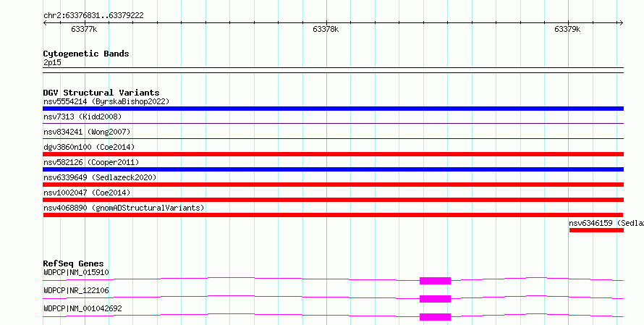
Task: Click the WDPCP|NM_015910 transcript label
Action: click(76, 272)
